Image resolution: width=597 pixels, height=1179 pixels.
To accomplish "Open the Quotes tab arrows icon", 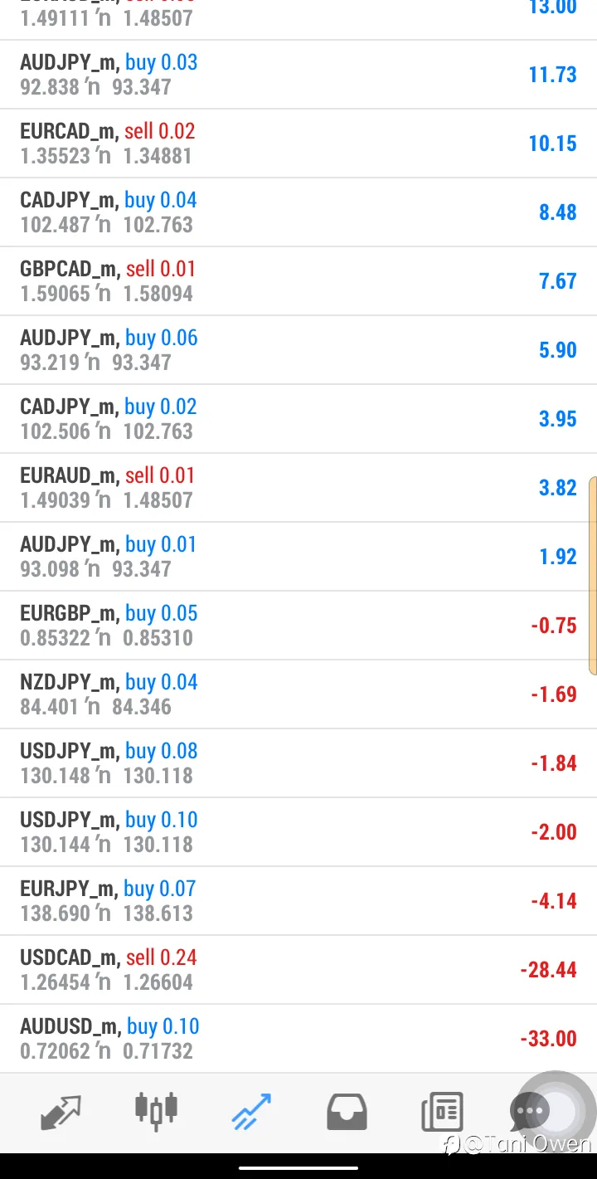I will pos(61,1112).
